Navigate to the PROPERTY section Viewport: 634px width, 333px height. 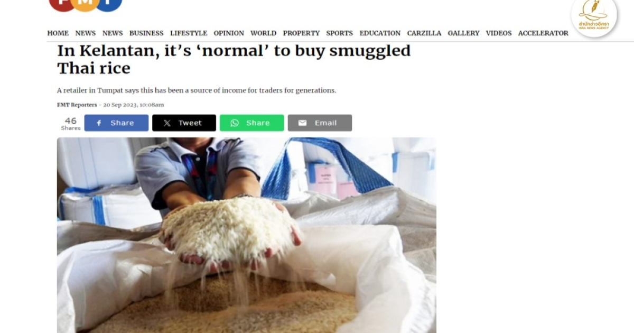[x=301, y=33]
